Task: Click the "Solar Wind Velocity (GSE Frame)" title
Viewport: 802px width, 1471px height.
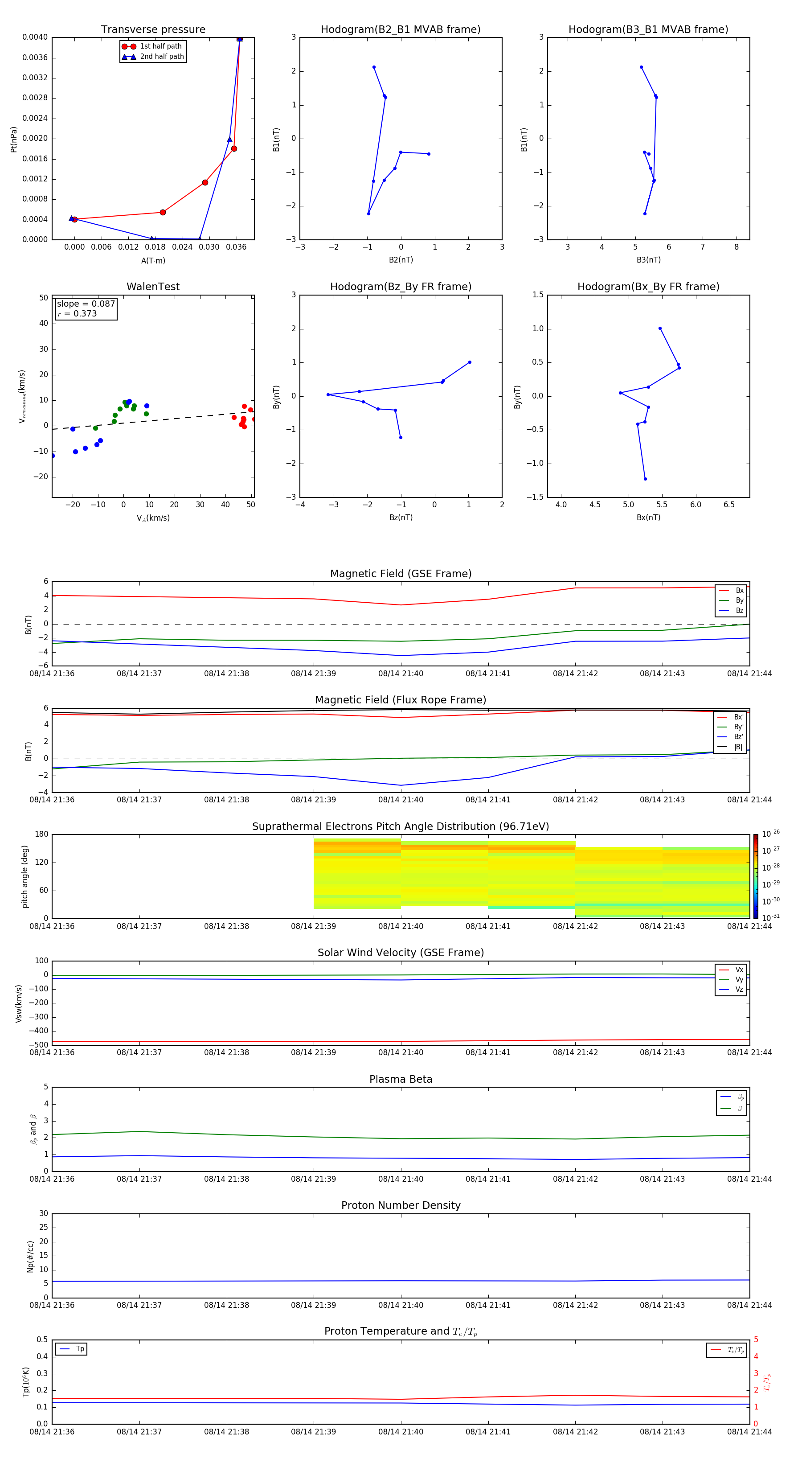Action: [401, 953]
